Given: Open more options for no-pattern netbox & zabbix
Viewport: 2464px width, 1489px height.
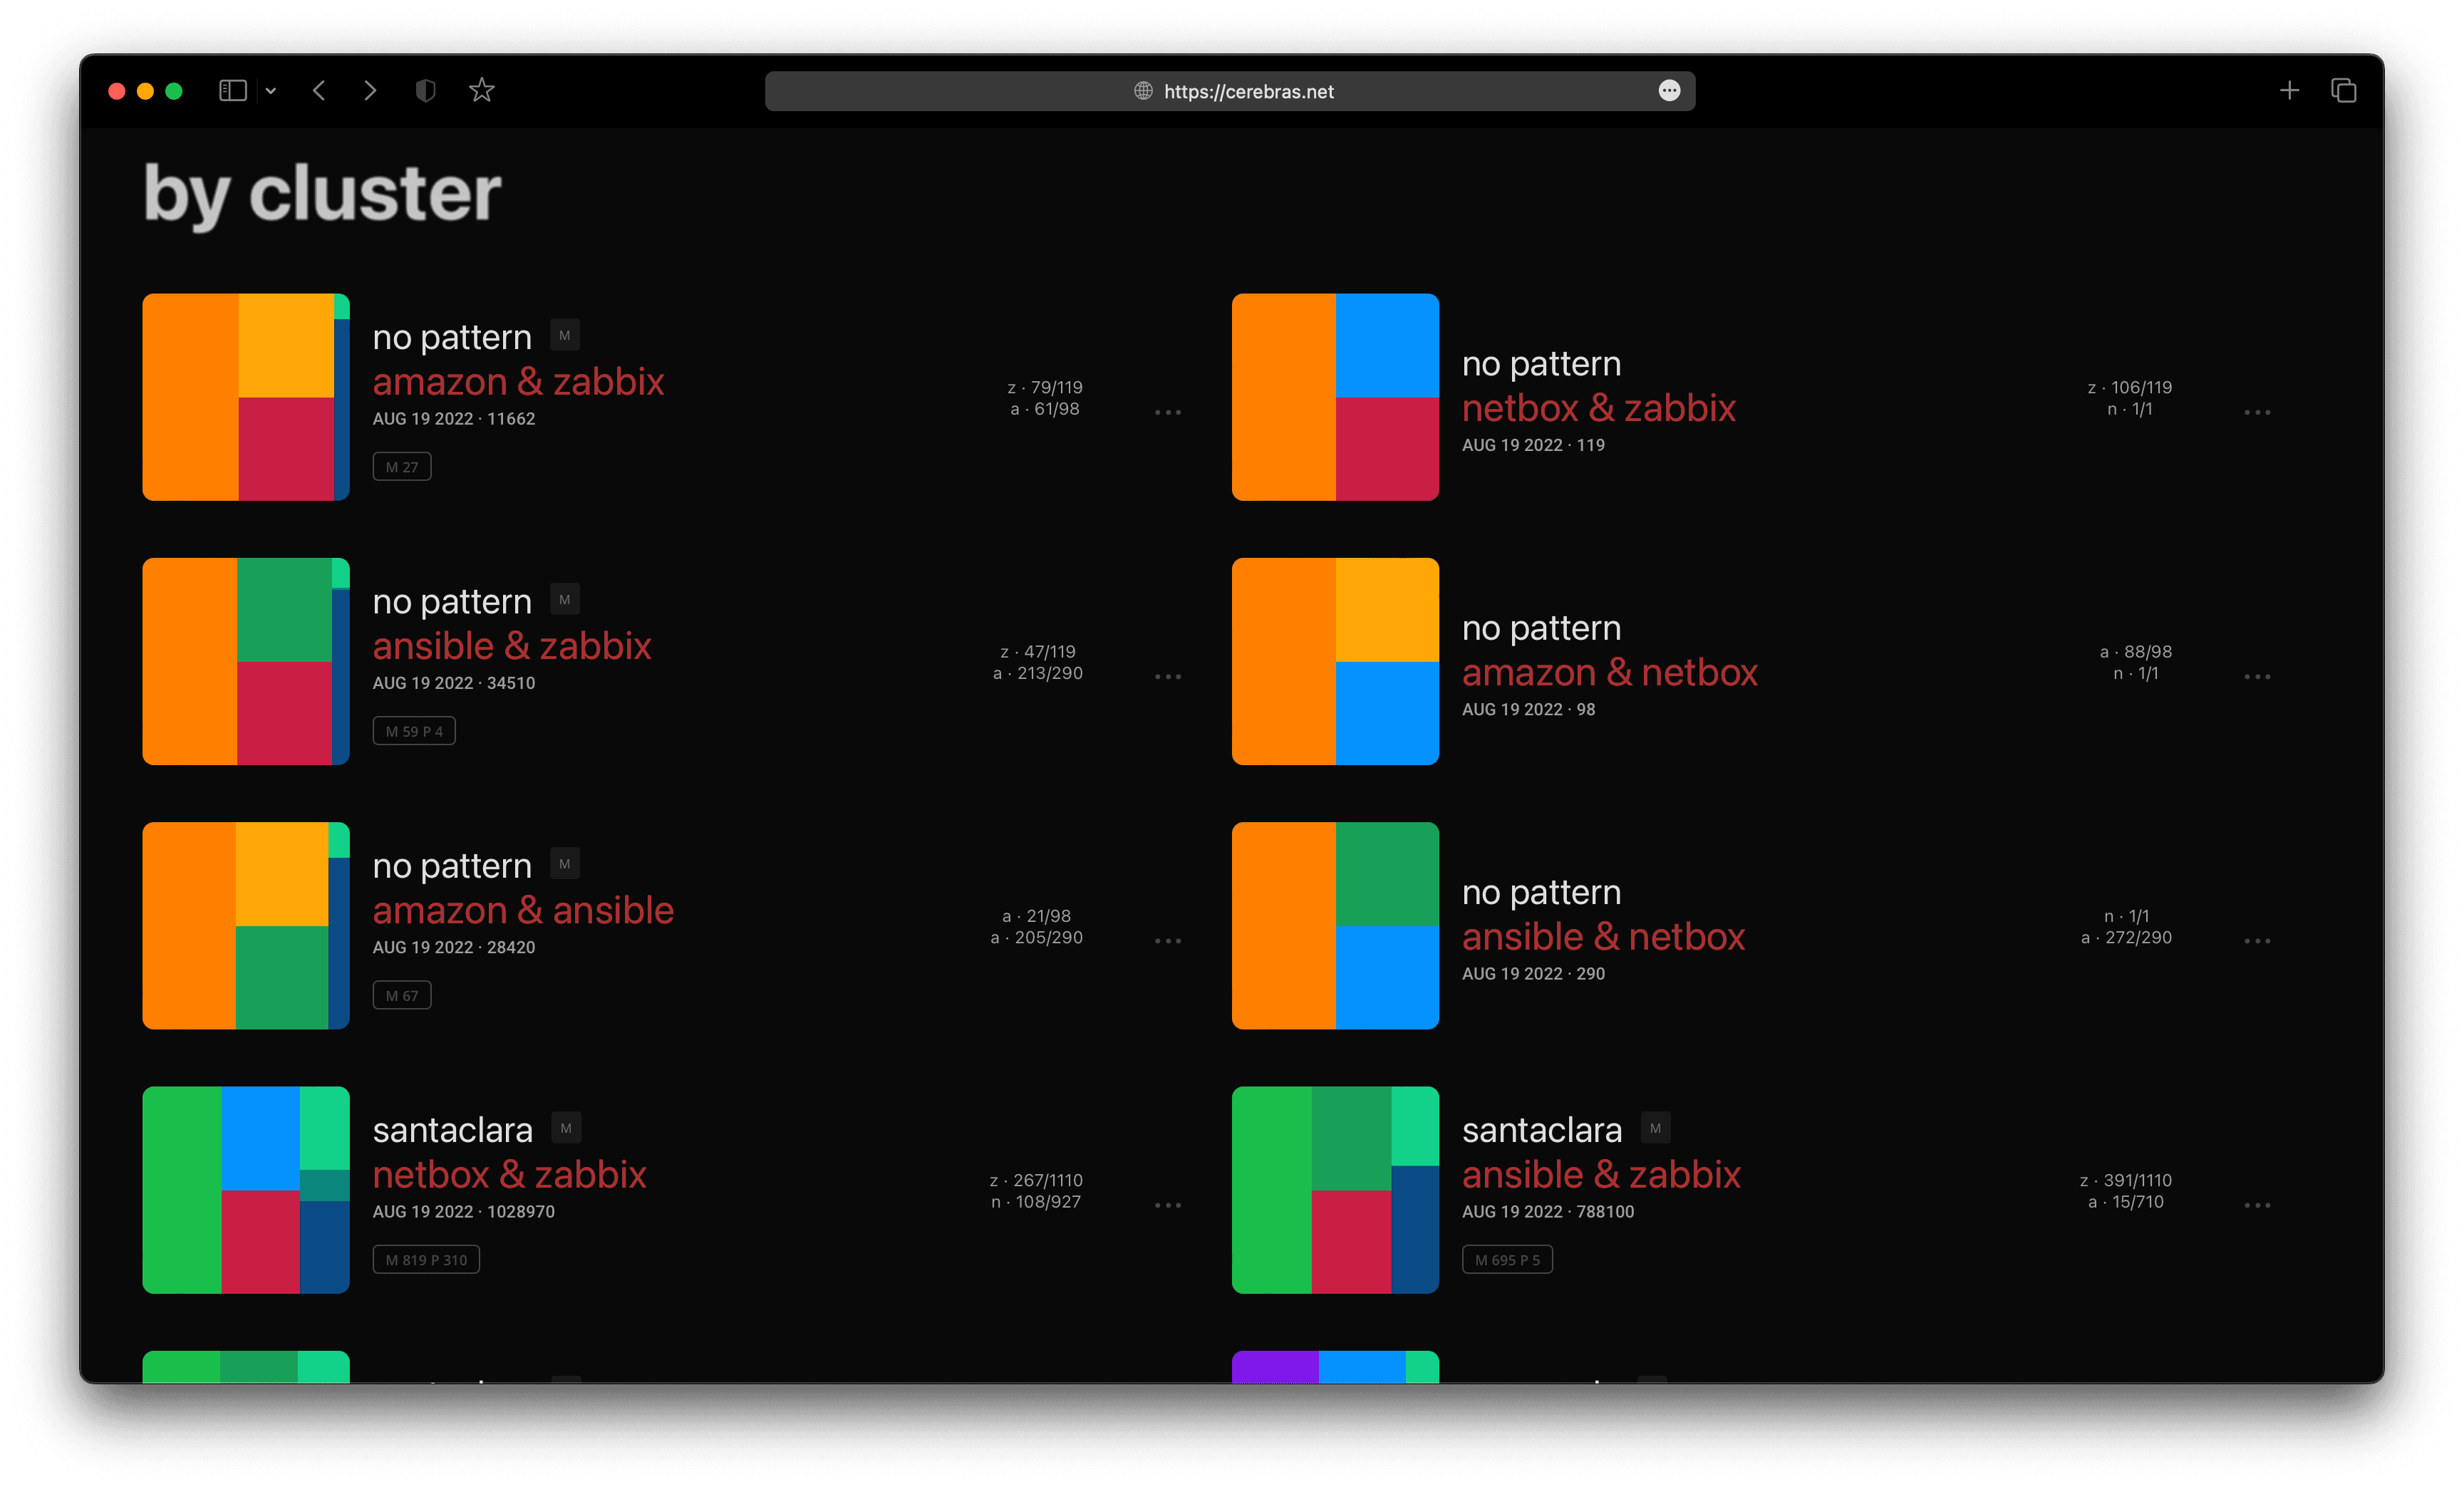Looking at the screenshot, I should coord(2257,412).
